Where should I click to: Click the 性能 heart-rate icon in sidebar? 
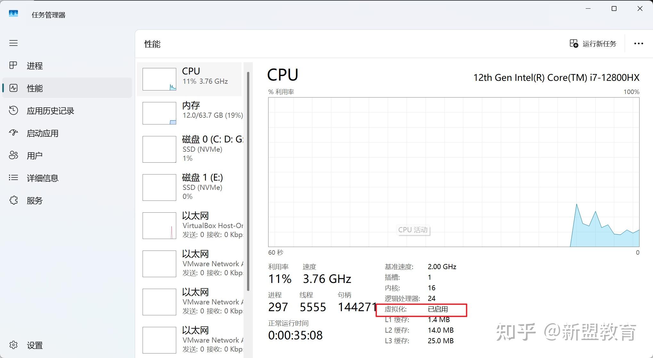click(x=13, y=88)
